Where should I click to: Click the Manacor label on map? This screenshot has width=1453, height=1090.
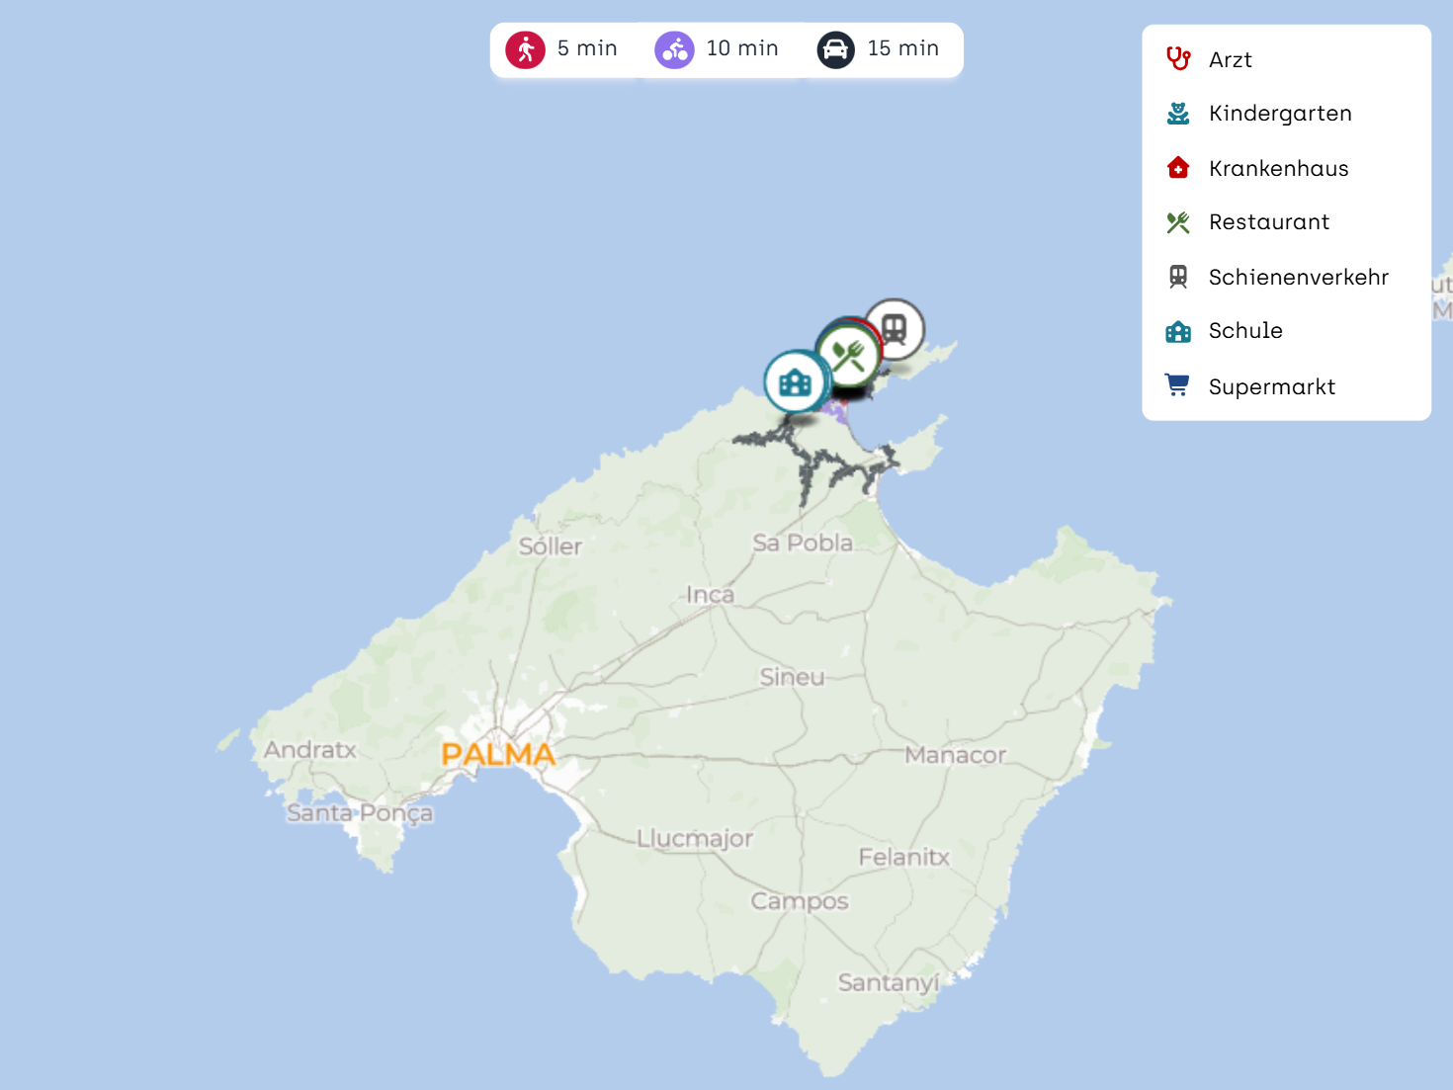(x=955, y=756)
